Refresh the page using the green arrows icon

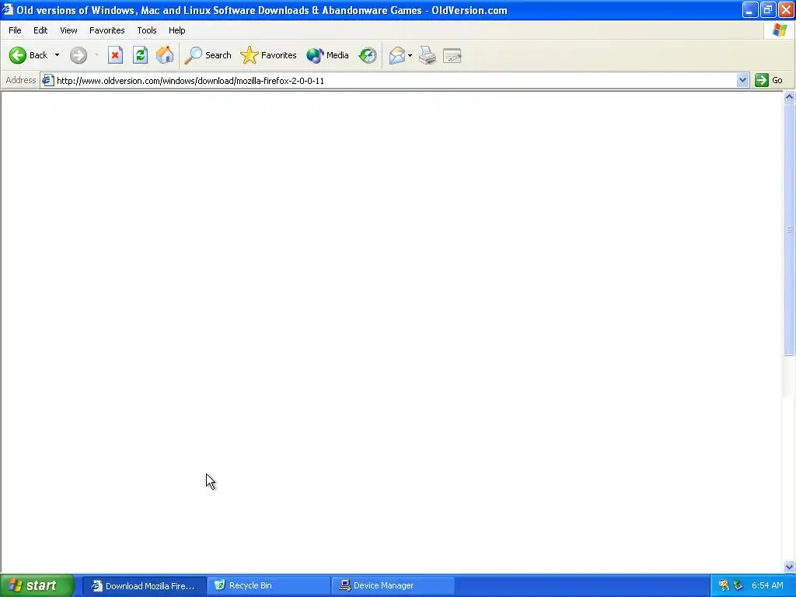140,55
